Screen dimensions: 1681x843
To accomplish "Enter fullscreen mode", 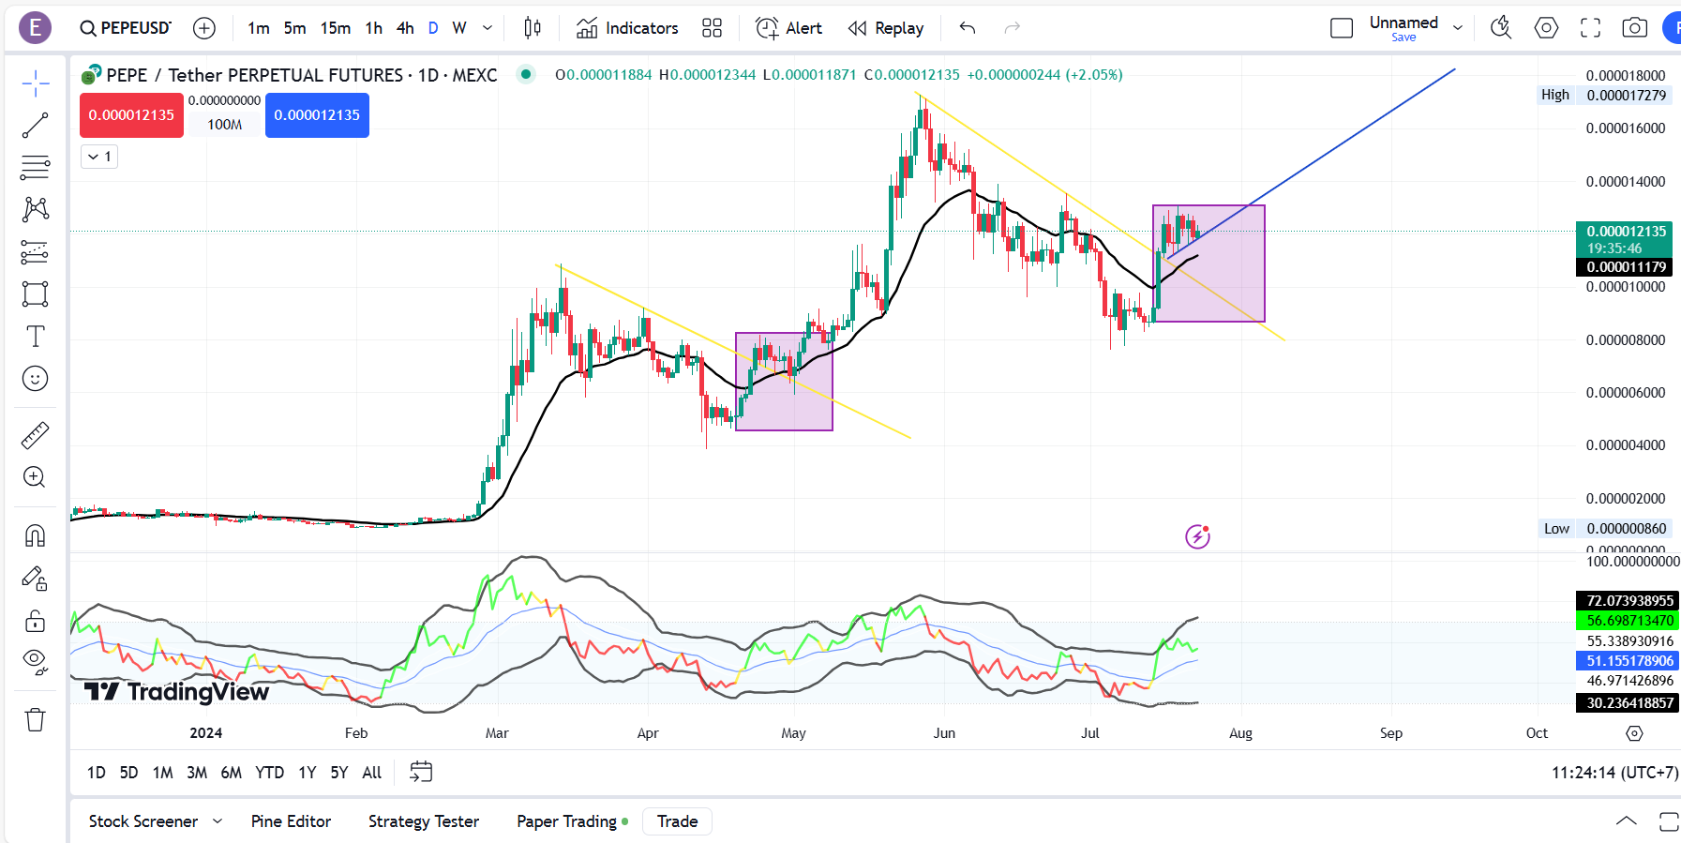I will tap(1591, 28).
